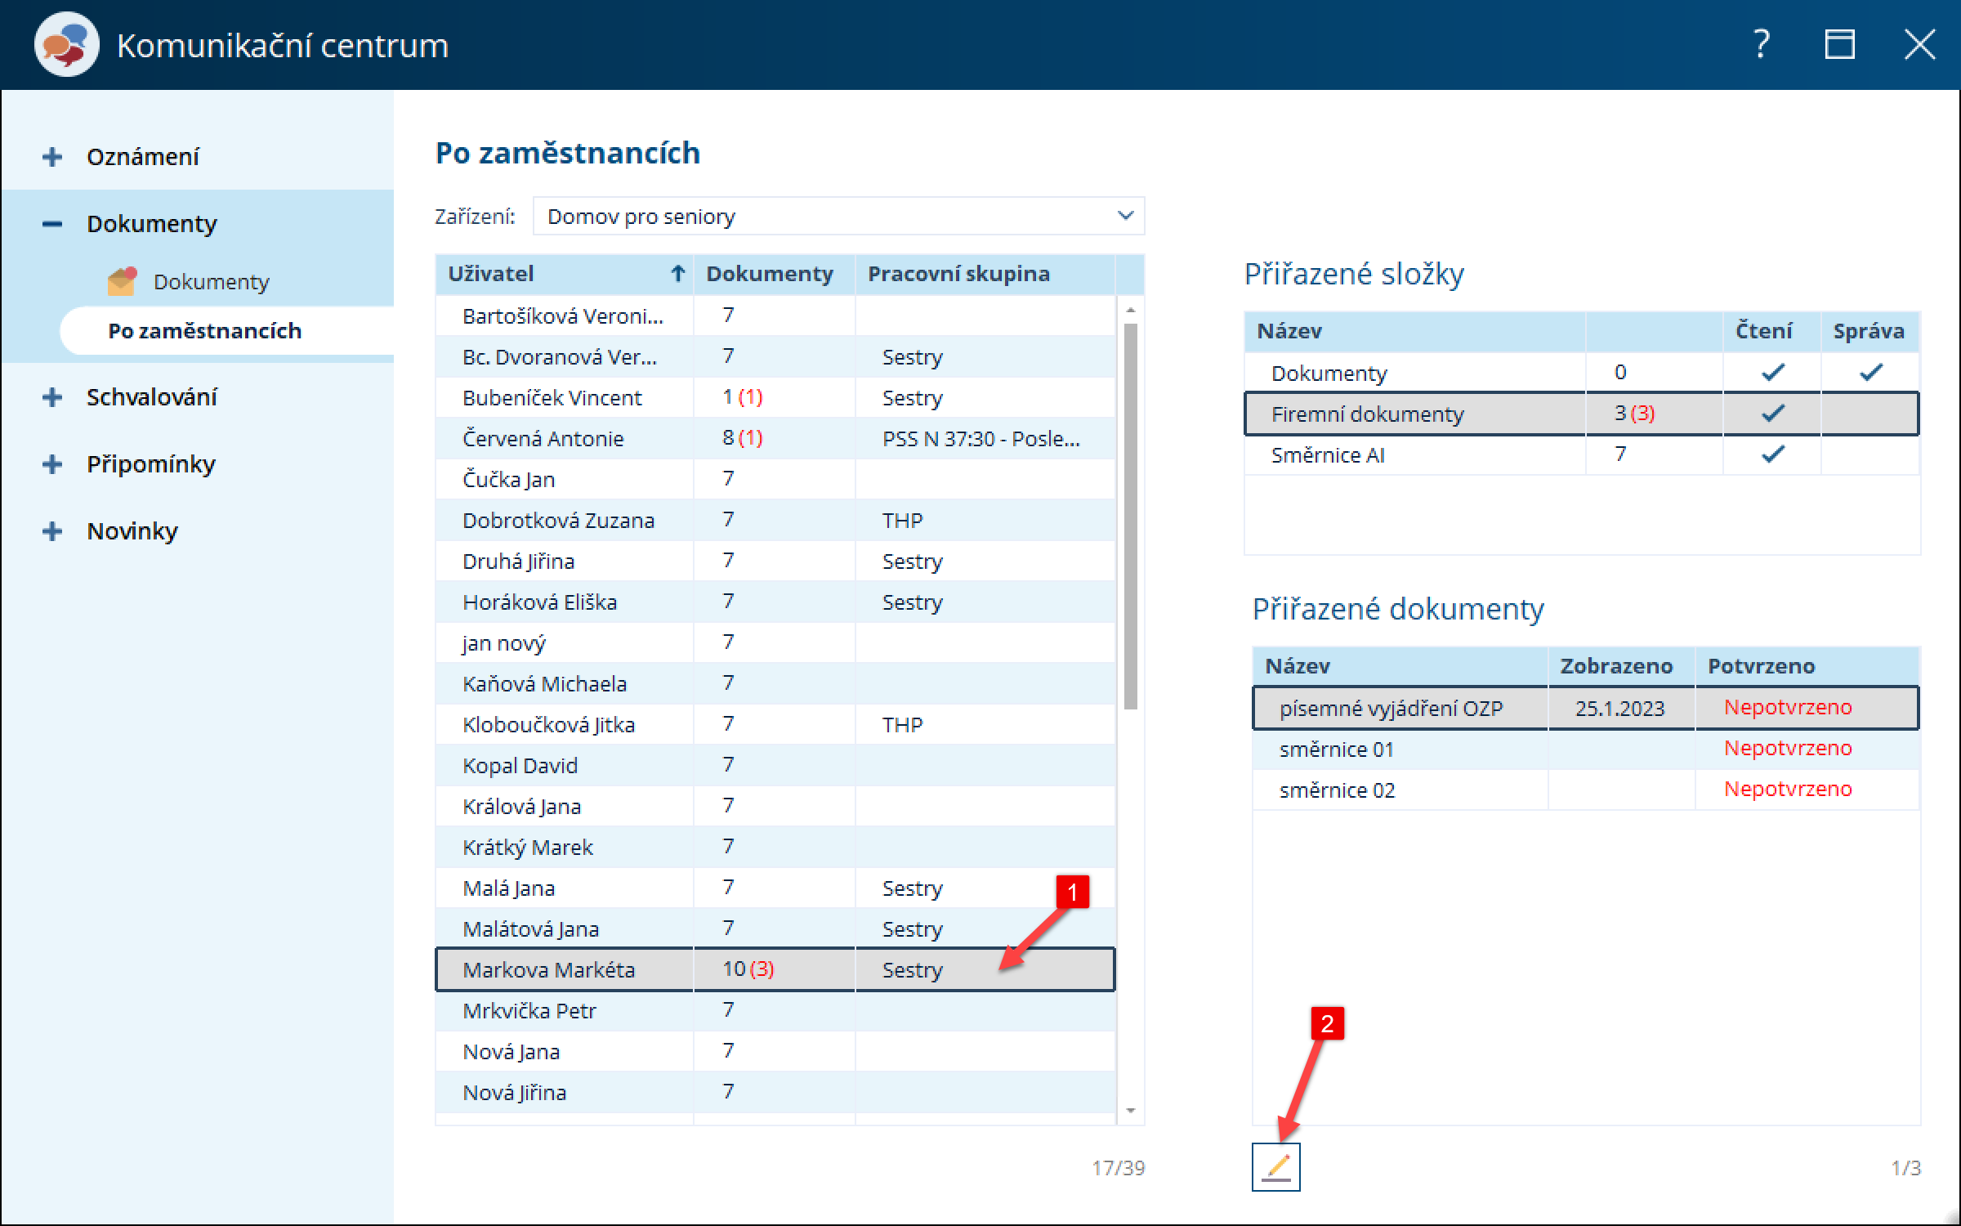Click the scroll up arrow of the user list

click(1131, 310)
